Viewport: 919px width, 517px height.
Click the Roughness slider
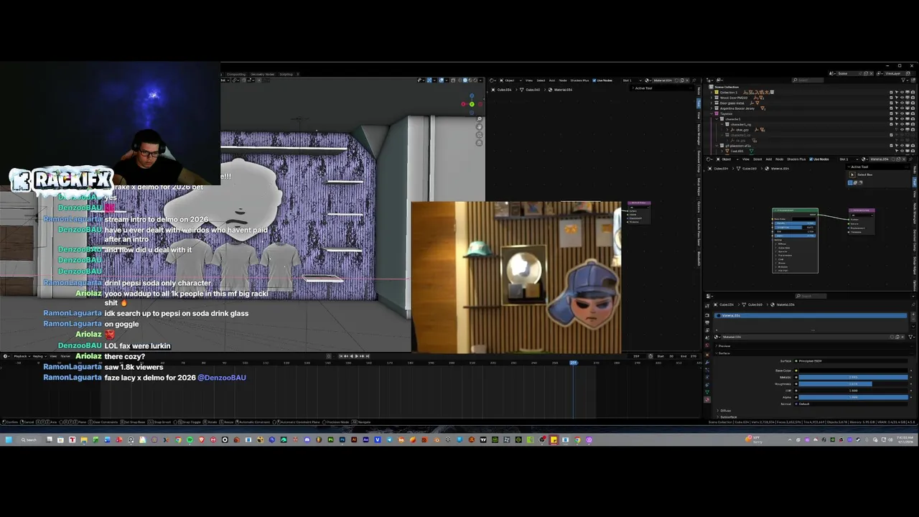pyautogui.click(x=854, y=384)
